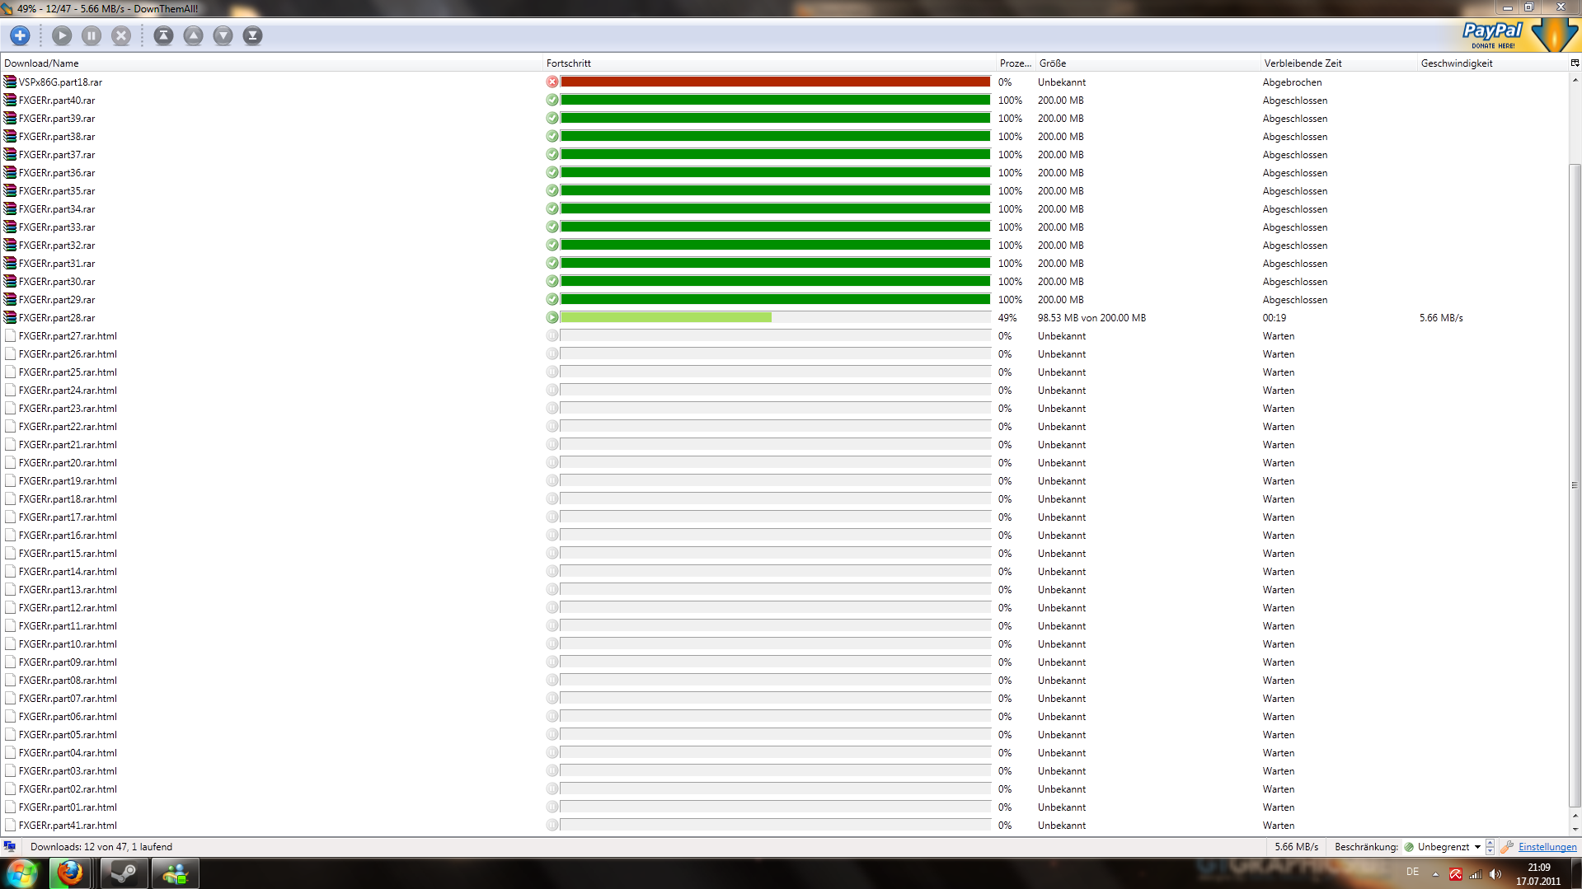Click running status icon of FXGERr.part28.rar
The width and height of the screenshot is (1582, 889).
pyautogui.click(x=552, y=317)
